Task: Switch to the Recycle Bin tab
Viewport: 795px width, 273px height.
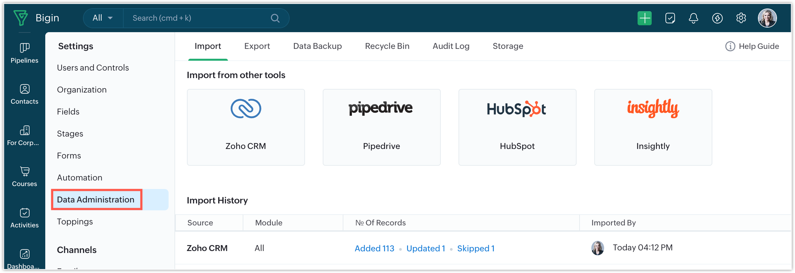Action: coord(387,46)
